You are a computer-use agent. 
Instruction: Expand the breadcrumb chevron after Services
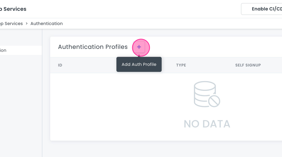pyautogui.click(x=26, y=23)
